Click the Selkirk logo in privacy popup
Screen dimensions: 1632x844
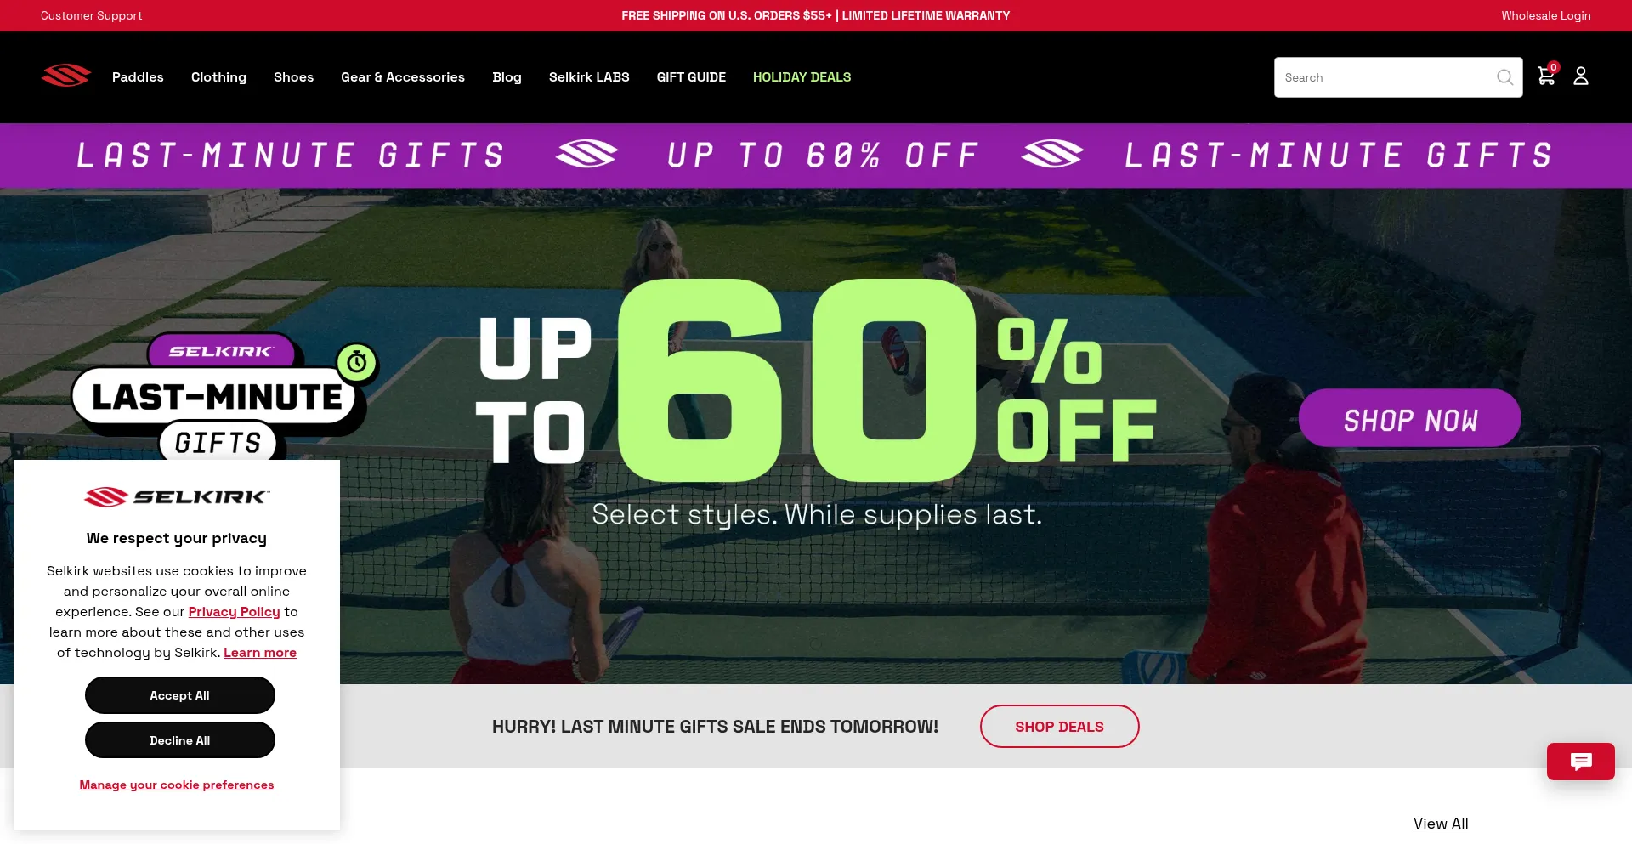click(x=177, y=496)
